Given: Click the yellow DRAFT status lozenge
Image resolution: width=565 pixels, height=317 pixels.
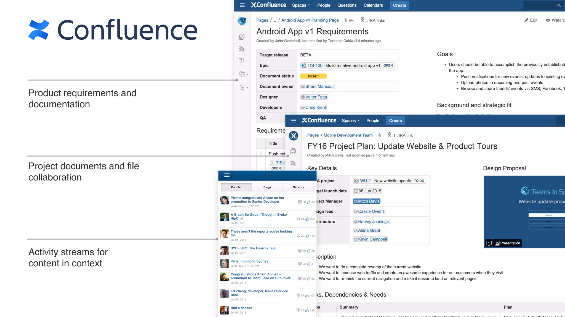Looking at the screenshot, I should coord(313,76).
